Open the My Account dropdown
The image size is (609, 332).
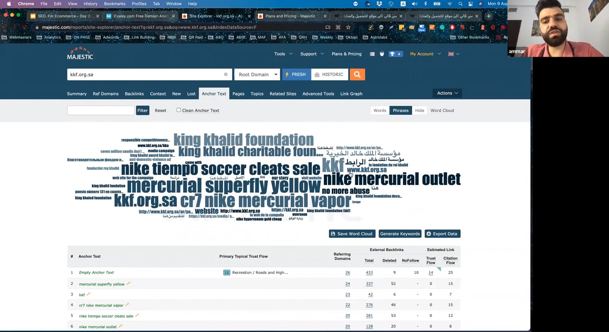[x=426, y=54]
